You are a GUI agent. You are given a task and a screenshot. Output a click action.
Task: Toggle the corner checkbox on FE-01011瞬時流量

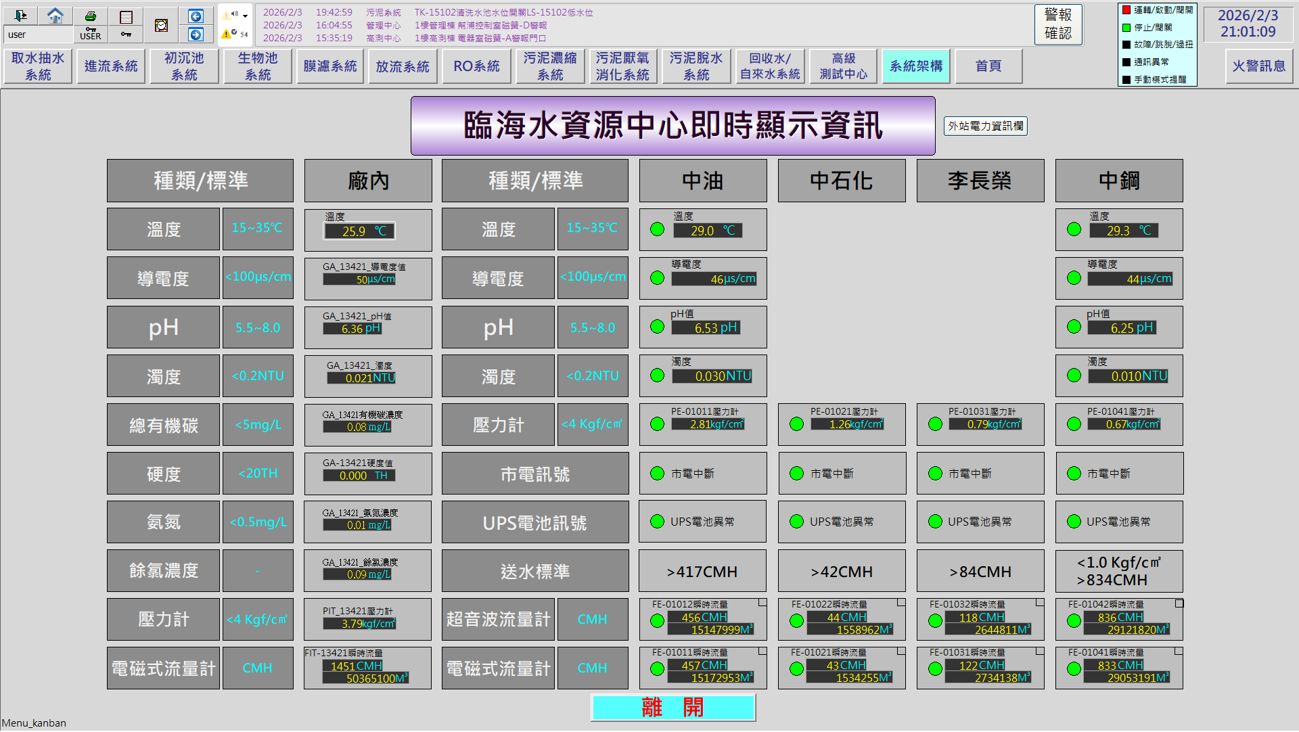pos(762,651)
